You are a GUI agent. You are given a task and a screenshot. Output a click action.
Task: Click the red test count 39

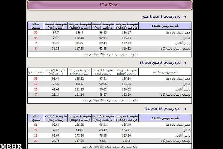pos(36,79)
